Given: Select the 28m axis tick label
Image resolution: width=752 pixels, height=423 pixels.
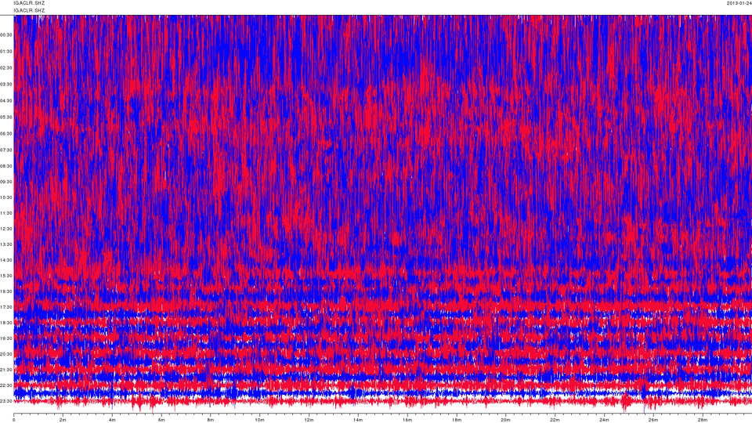Looking at the screenshot, I should (702, 420).
